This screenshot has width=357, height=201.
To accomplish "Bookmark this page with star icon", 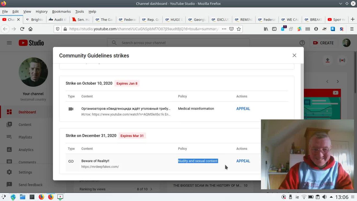I will tap(239, 29).
